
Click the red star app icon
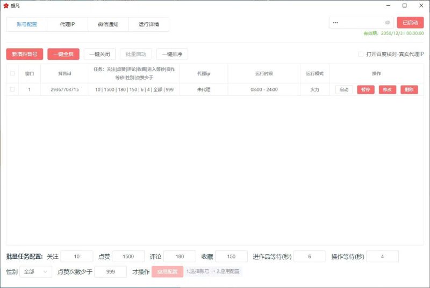click(6, 5)
